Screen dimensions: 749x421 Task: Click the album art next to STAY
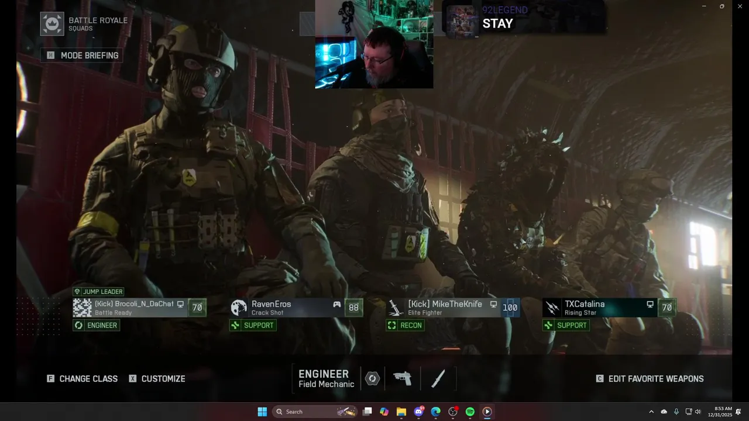pos(462,21)
